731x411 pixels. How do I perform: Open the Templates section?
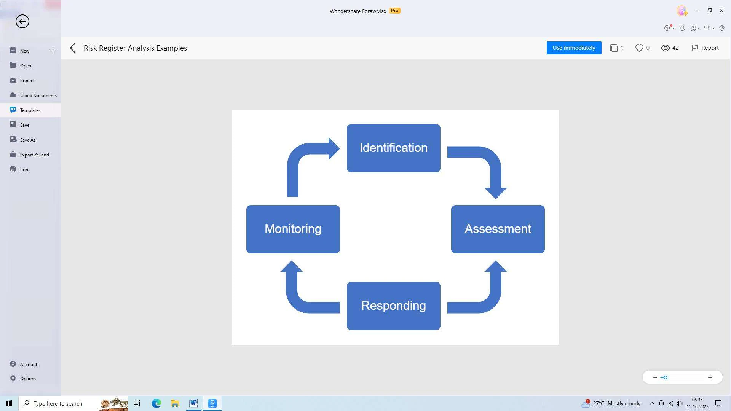[x=30, y=110]
